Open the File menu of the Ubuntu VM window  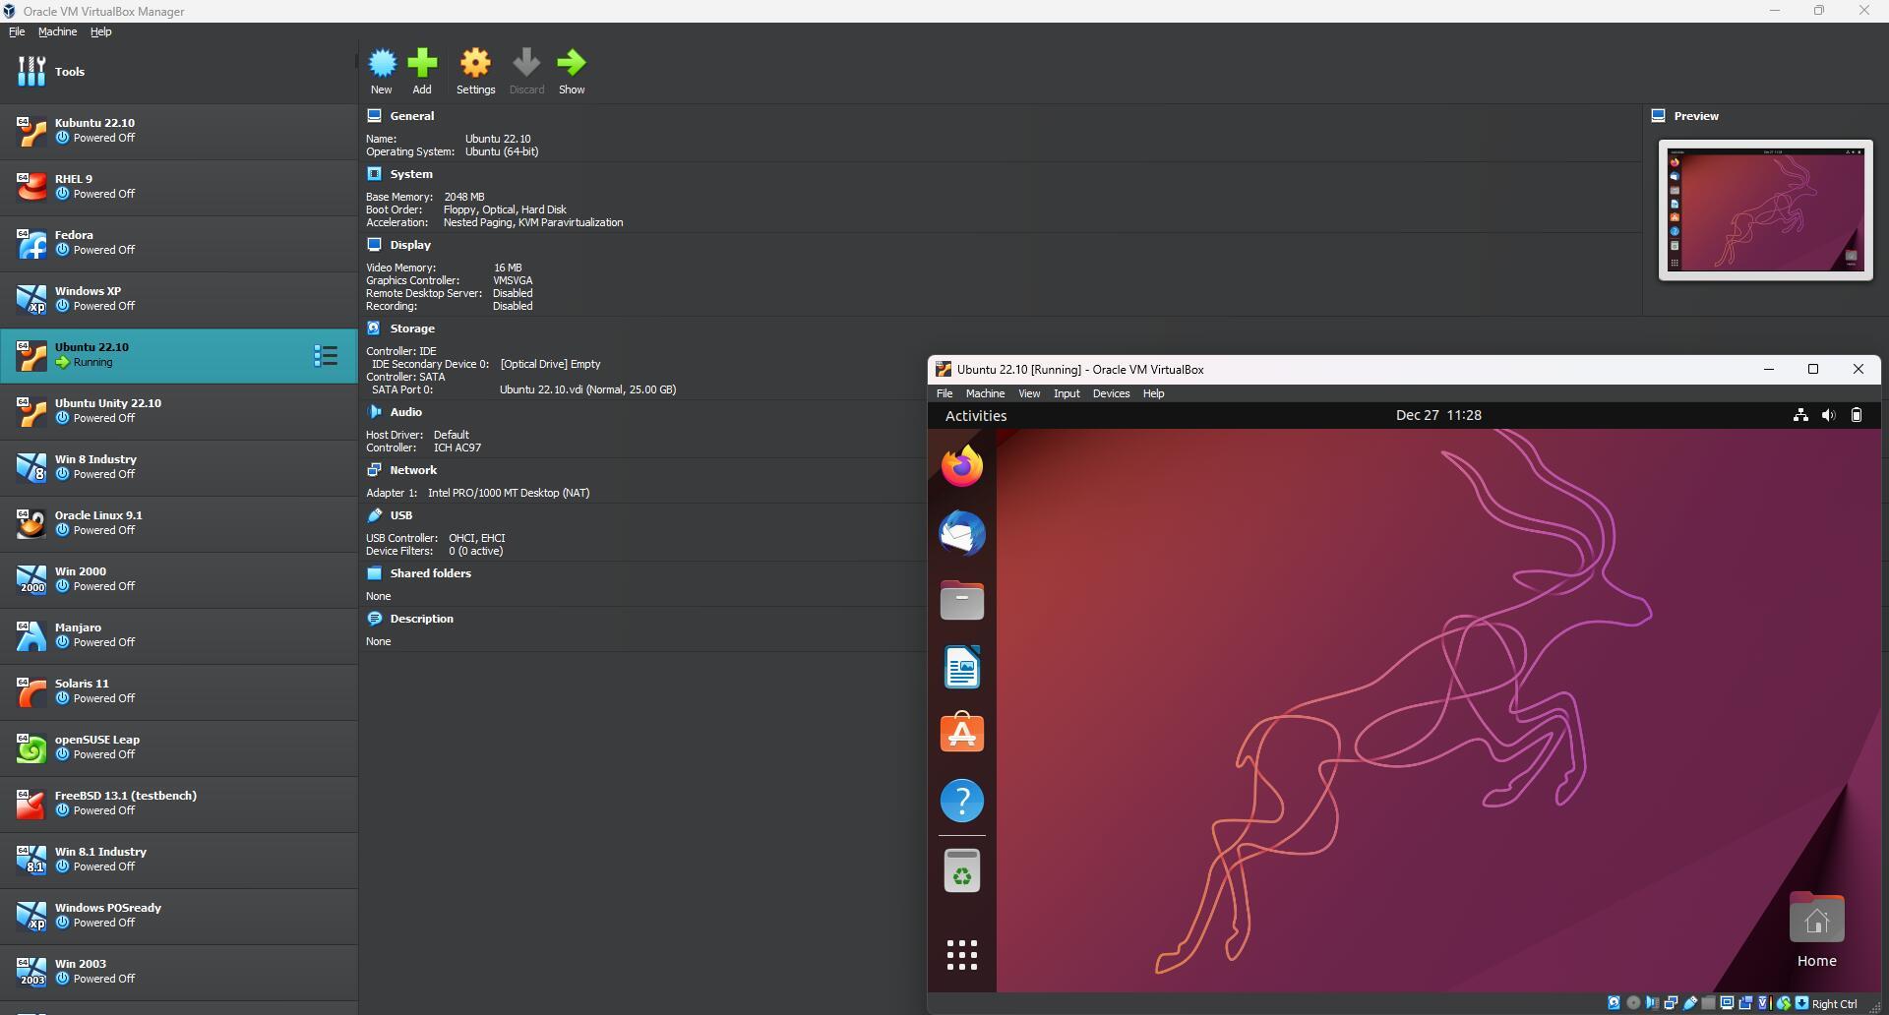pyautogui.click(x=944, y=393)
